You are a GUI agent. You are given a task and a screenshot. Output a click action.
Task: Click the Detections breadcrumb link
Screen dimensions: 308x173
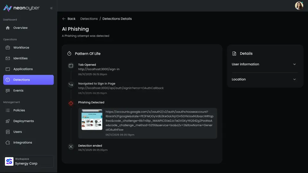click(89, 19)
